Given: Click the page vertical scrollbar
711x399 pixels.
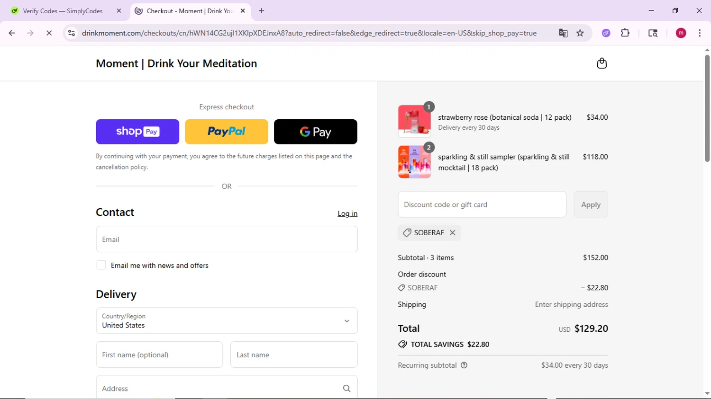Looking at the screenshot, I should [707, 109].
